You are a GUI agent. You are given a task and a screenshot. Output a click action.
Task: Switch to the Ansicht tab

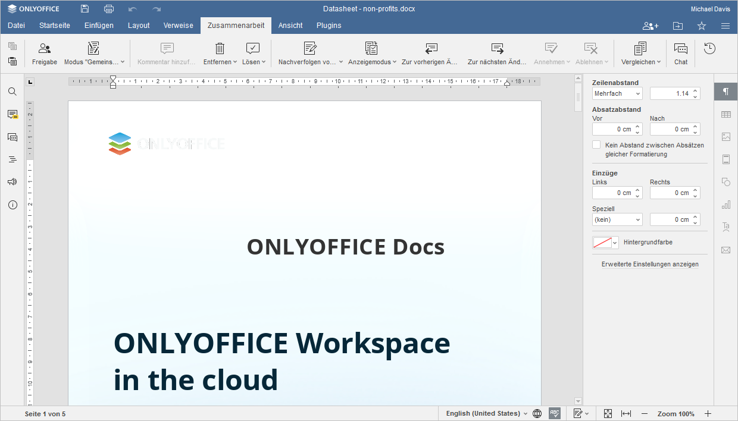click(x=290, y=26)
